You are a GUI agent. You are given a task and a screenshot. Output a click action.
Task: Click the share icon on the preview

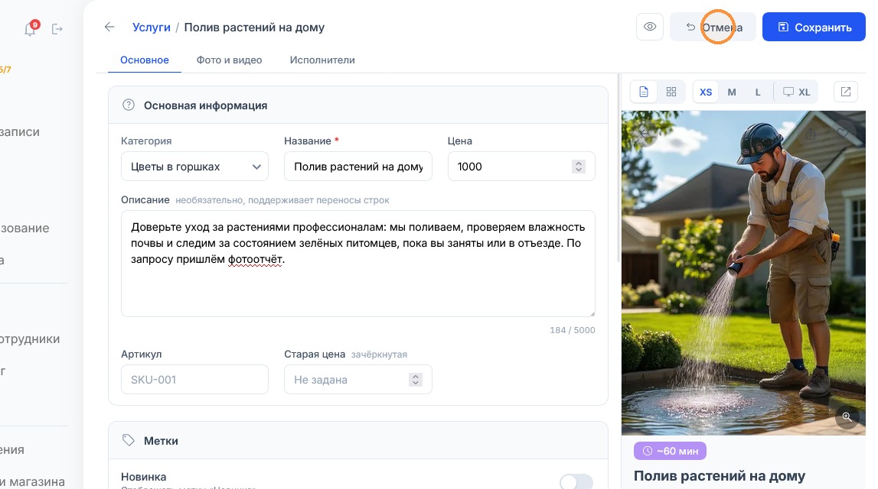point(811,134)
